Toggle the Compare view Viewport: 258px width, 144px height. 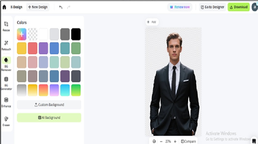188,141
